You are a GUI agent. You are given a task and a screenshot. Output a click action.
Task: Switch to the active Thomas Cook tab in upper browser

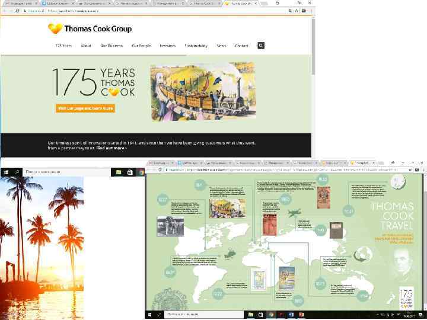pos(241,4)
